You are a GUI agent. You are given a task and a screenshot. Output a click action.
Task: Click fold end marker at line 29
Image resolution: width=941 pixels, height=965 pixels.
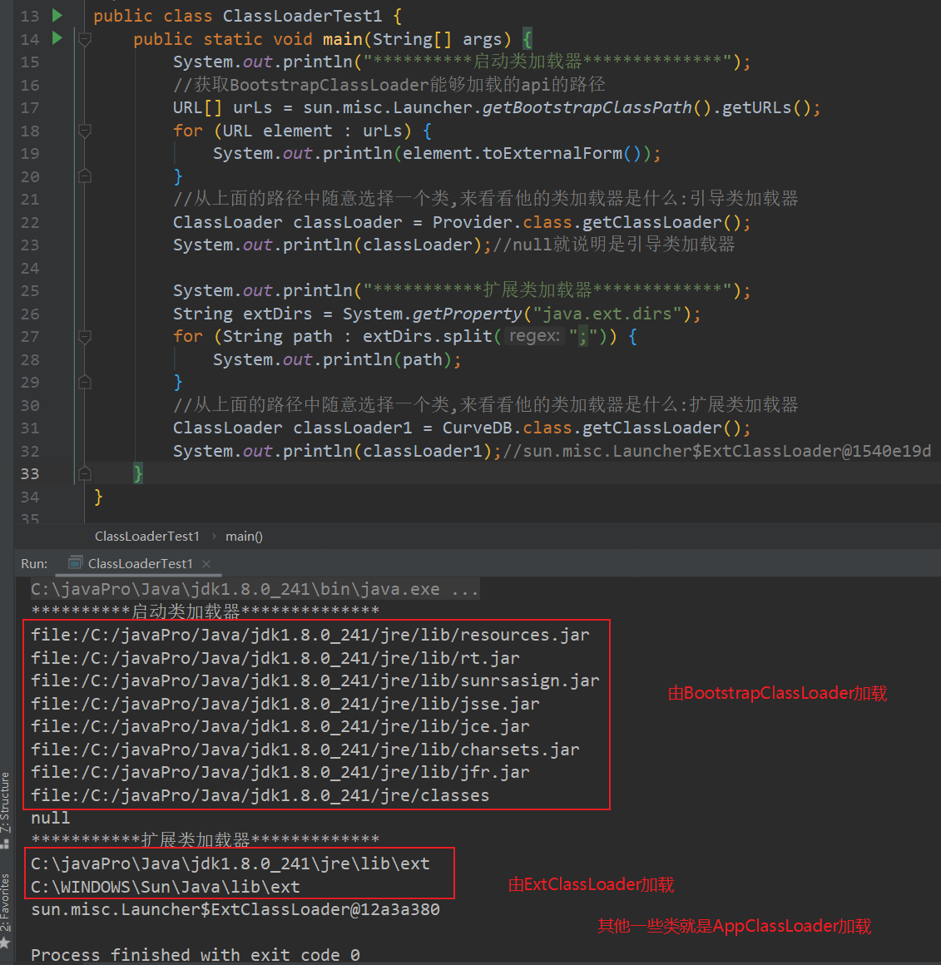point(85,382)
